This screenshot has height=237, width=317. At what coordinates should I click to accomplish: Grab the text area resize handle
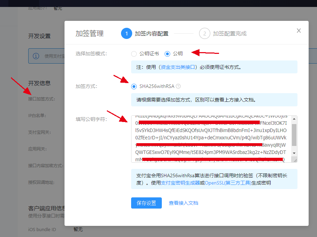click(295, 160)
